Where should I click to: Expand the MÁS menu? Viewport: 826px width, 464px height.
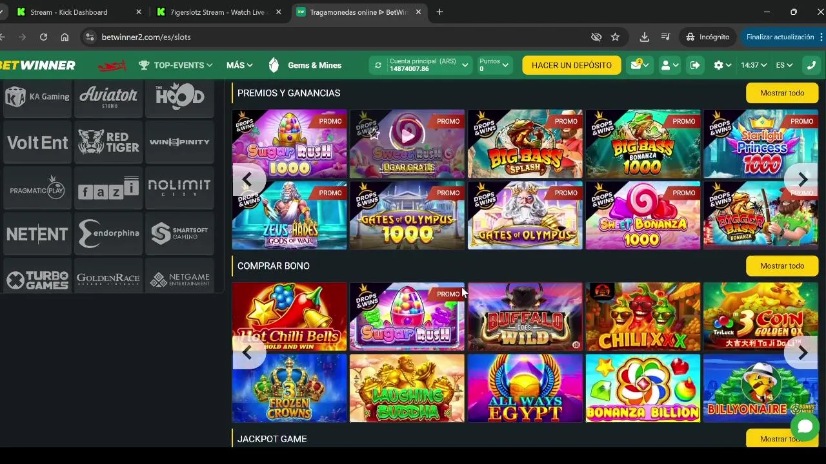239,65
